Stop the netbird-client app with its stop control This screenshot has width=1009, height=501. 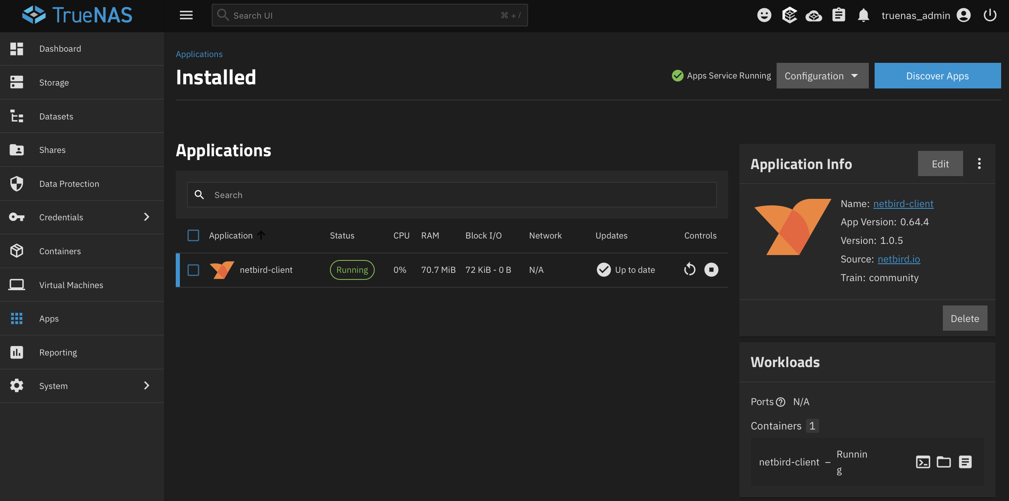click(711, 270)
